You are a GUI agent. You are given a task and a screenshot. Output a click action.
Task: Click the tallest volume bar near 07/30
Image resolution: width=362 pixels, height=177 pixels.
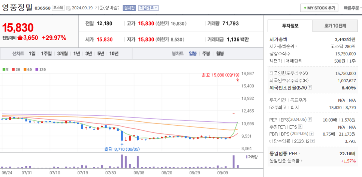(x=122, y=161)
